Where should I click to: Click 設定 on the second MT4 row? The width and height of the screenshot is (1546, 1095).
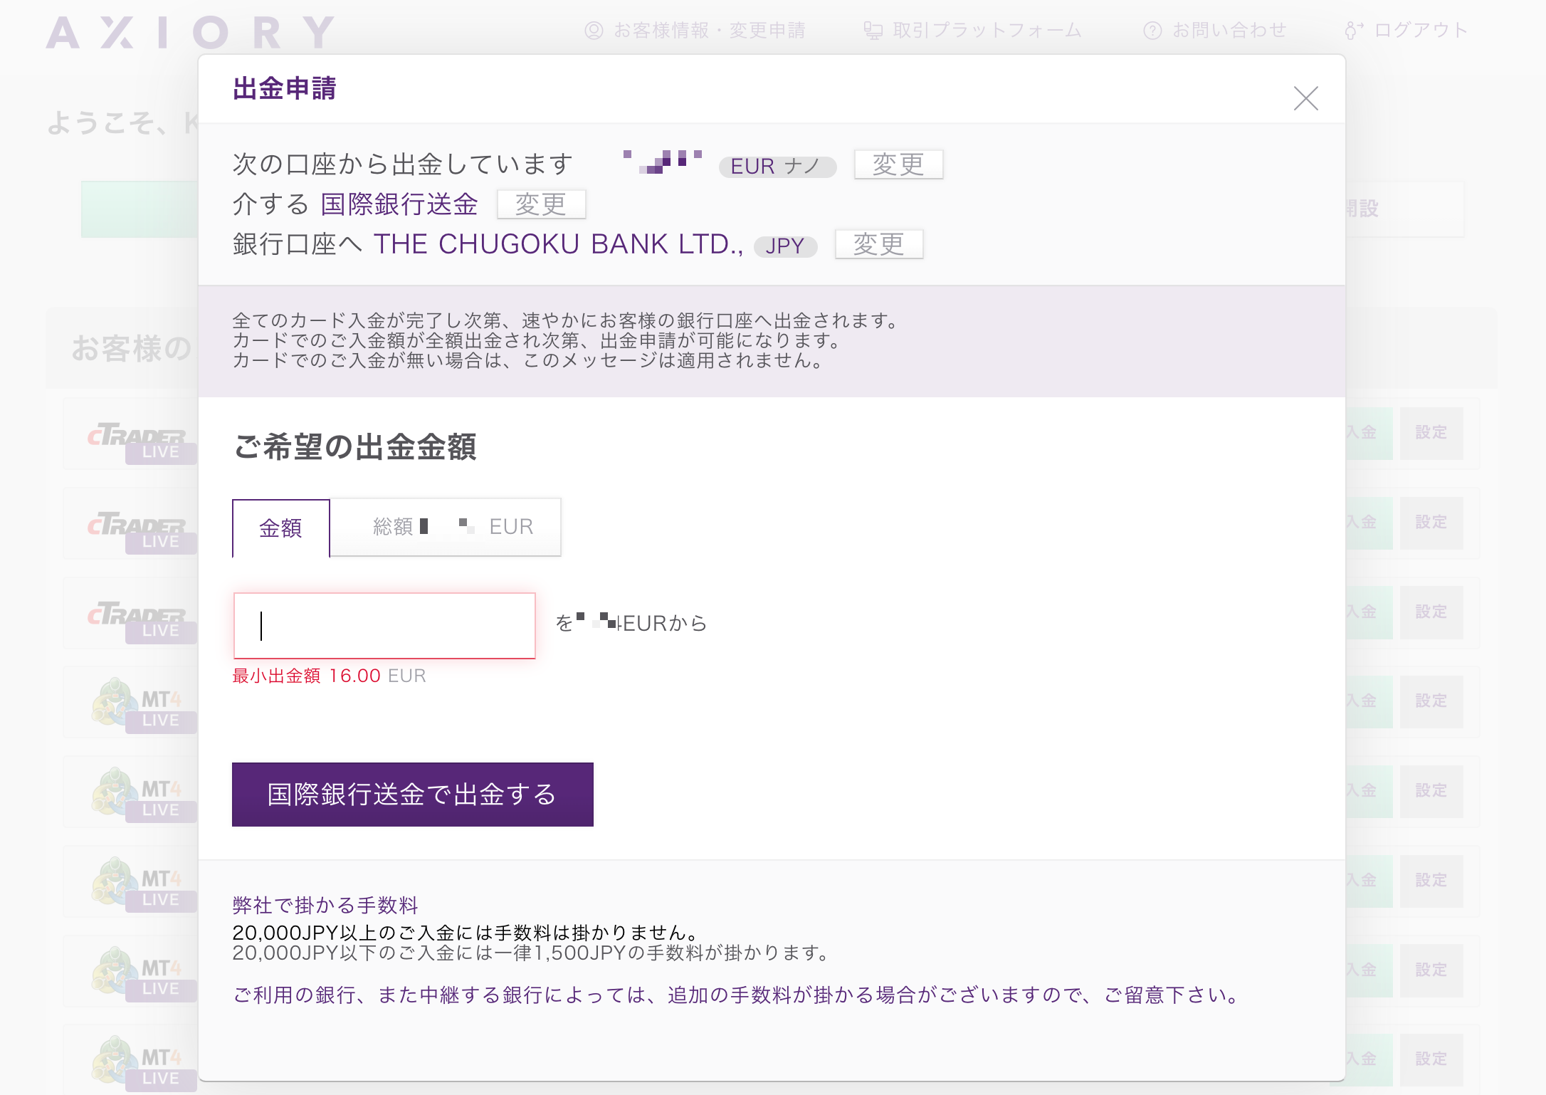1431,791
